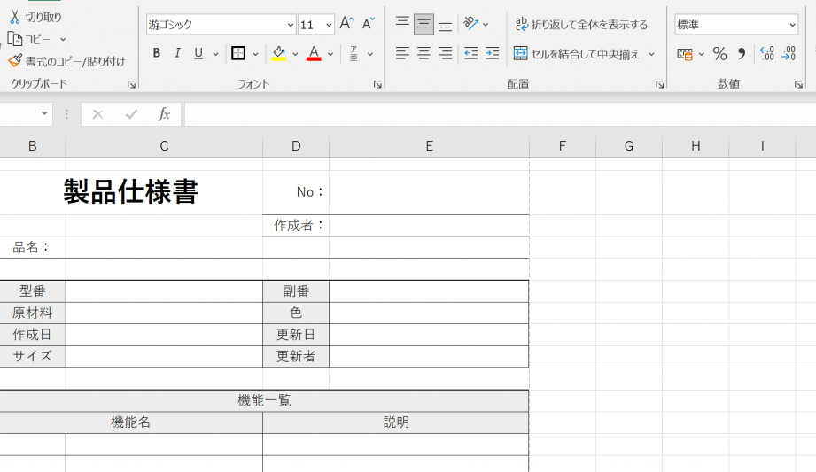Click the 説明 column heading cell
Viewport: 816px width, 472px height.
click(x=395, y=422)
